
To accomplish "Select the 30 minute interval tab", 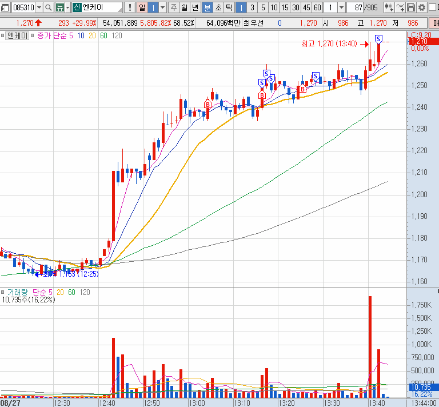I will [x=296, y=8].
